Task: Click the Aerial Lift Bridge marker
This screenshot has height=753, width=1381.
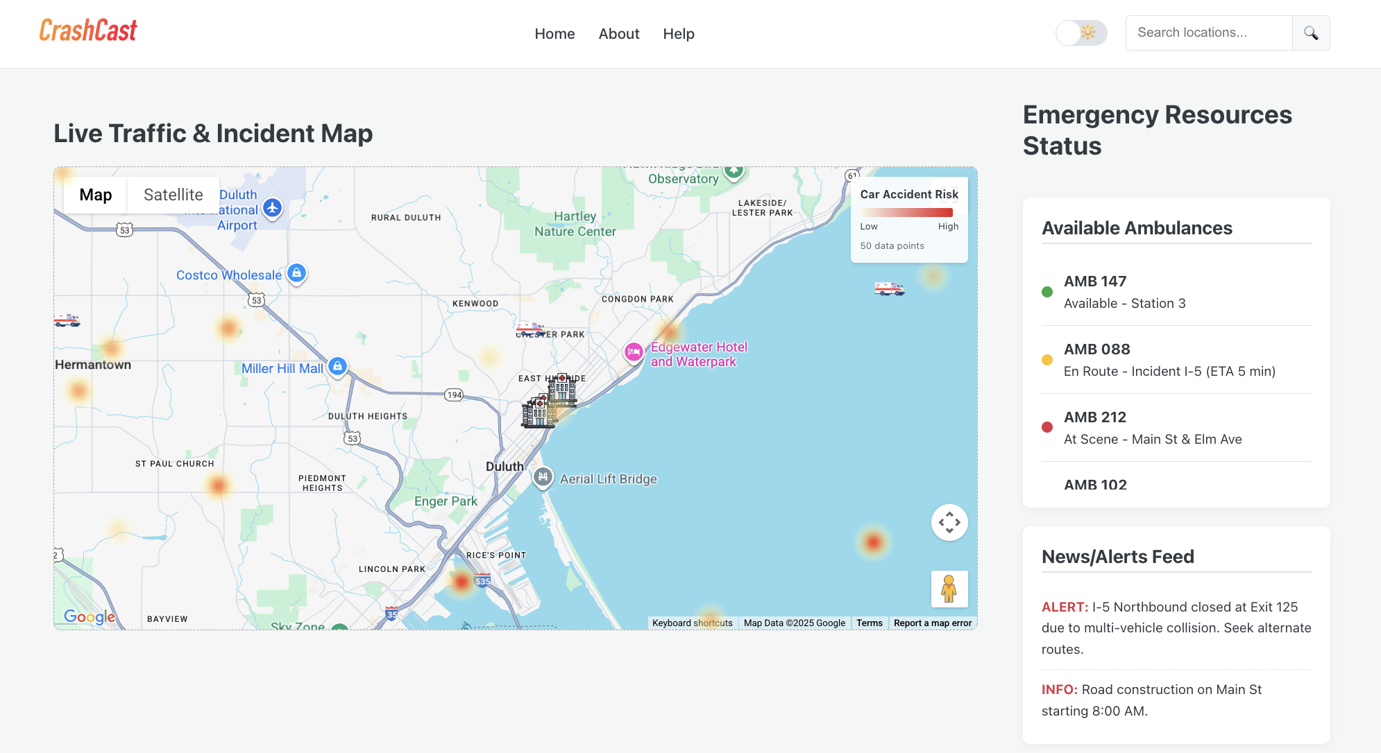Action: (543, 476)
